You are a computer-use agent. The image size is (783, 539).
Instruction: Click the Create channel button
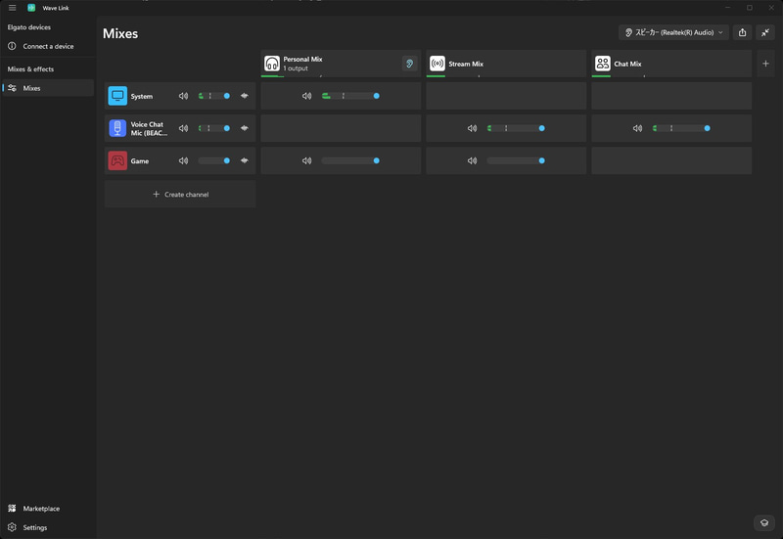(180, 194)
